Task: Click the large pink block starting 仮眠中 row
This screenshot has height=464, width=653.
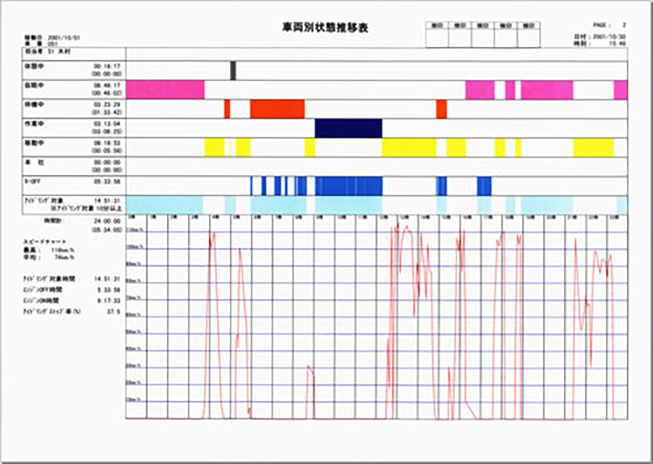Action: pyautogui.click(x=165, y=90)
